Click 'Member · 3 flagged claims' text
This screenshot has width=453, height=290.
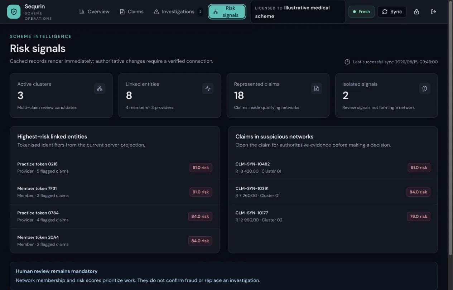pyautogui.click(x=43, y=195)
